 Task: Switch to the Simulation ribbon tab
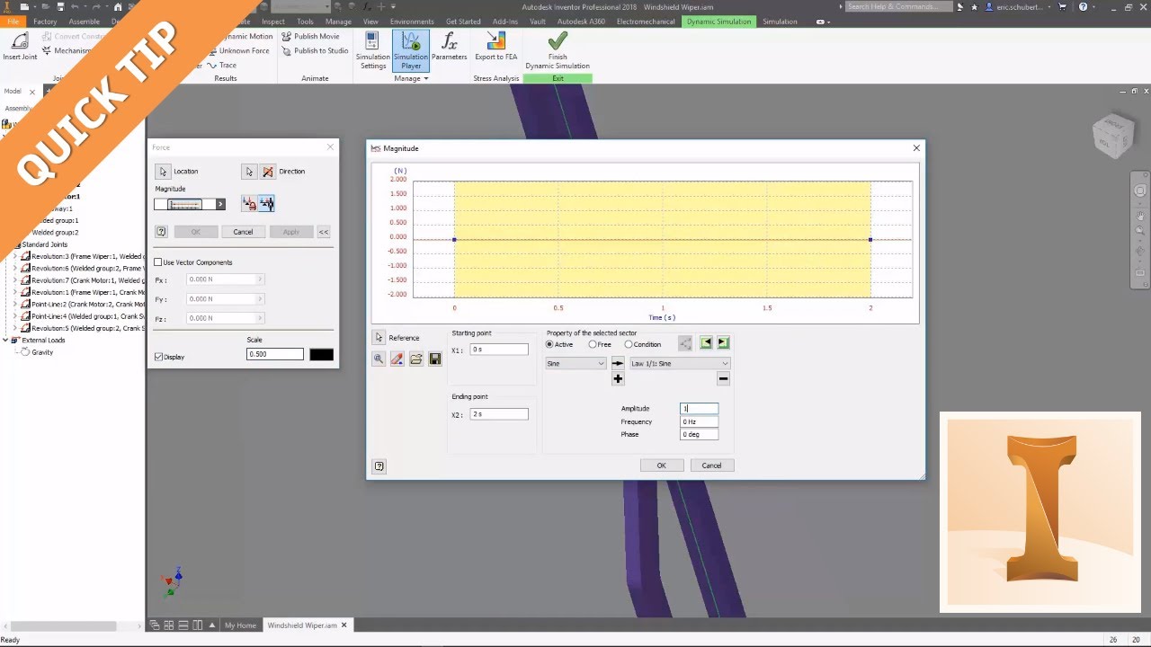pyautogui.click(x=780, y=22)
